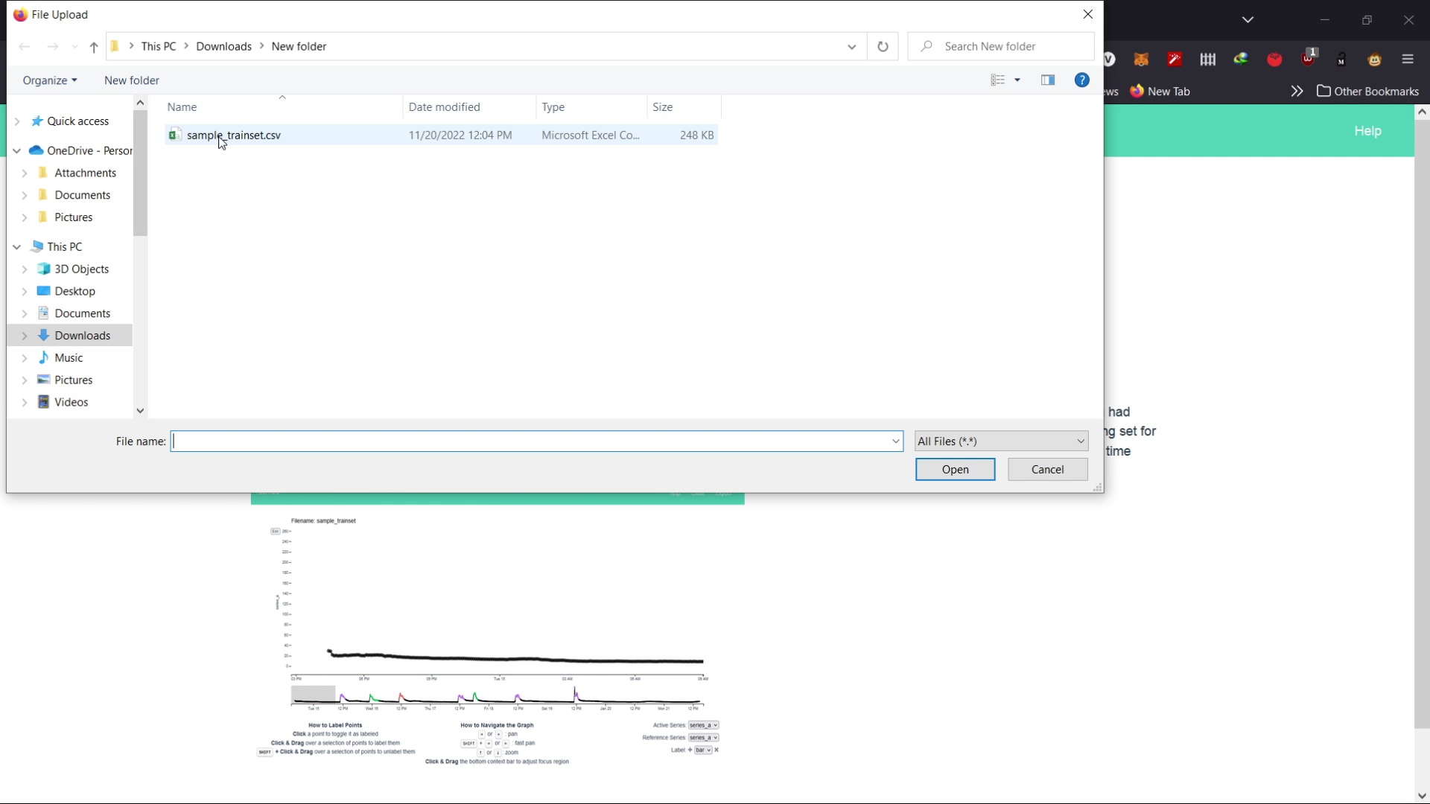Open the tomato Pomodoro timer extension
Screen dimensions: 1430x804
click(1275, 60)
